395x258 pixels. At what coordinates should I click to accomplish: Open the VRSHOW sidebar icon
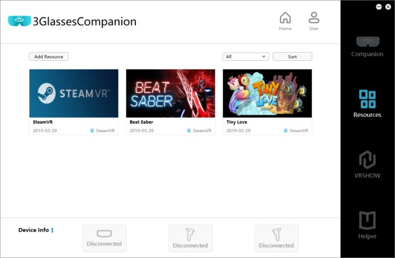[367, 160]
